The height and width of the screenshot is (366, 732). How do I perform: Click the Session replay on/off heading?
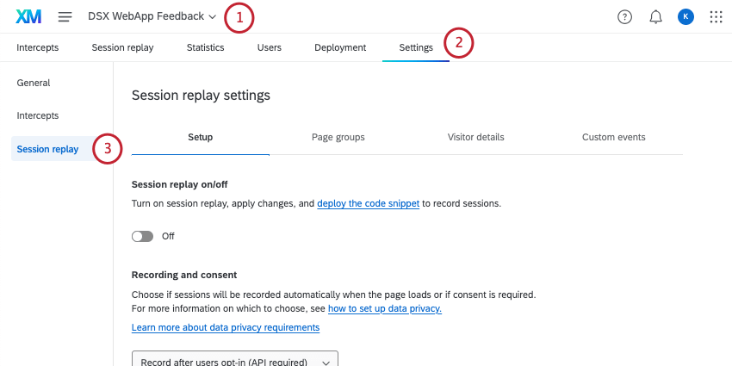point(180,184)
